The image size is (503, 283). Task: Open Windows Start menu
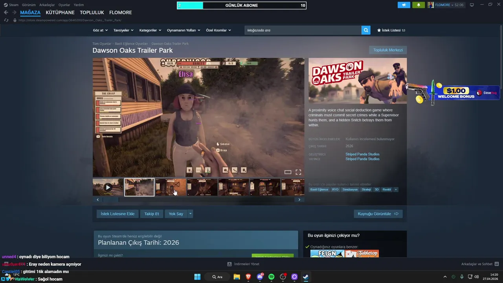point(197,277)
